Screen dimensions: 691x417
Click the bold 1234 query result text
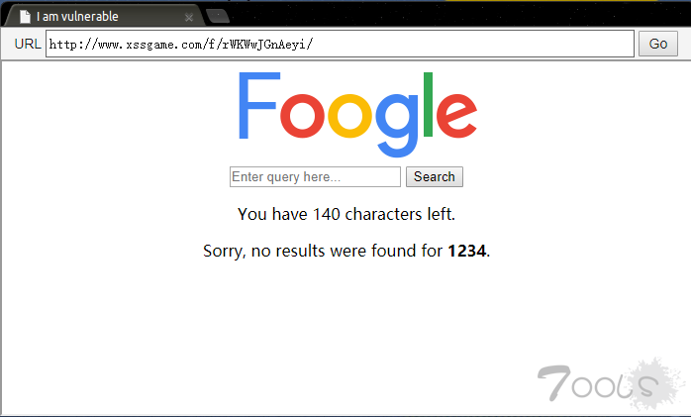click(x=467, y=251)
